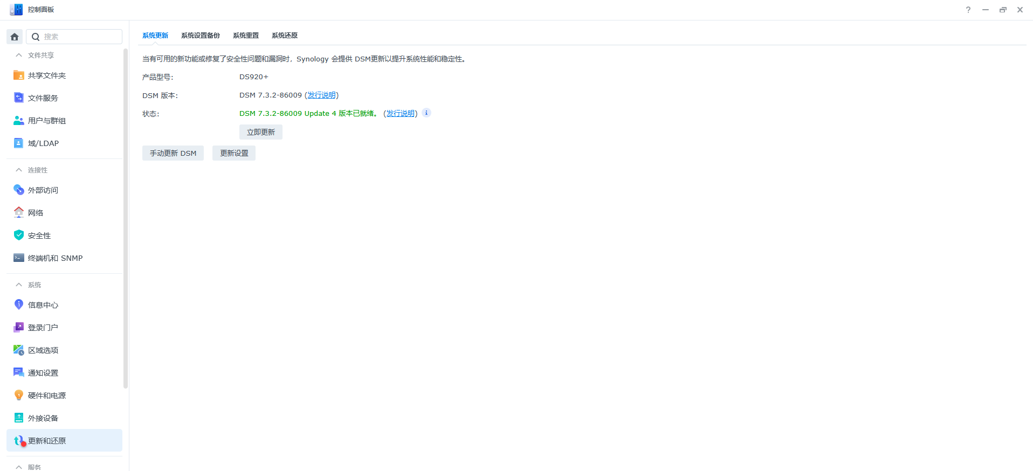Open Hardware & Power (硬件和电源) bulb icon
Screen dimensions: 1033x471
18,395
